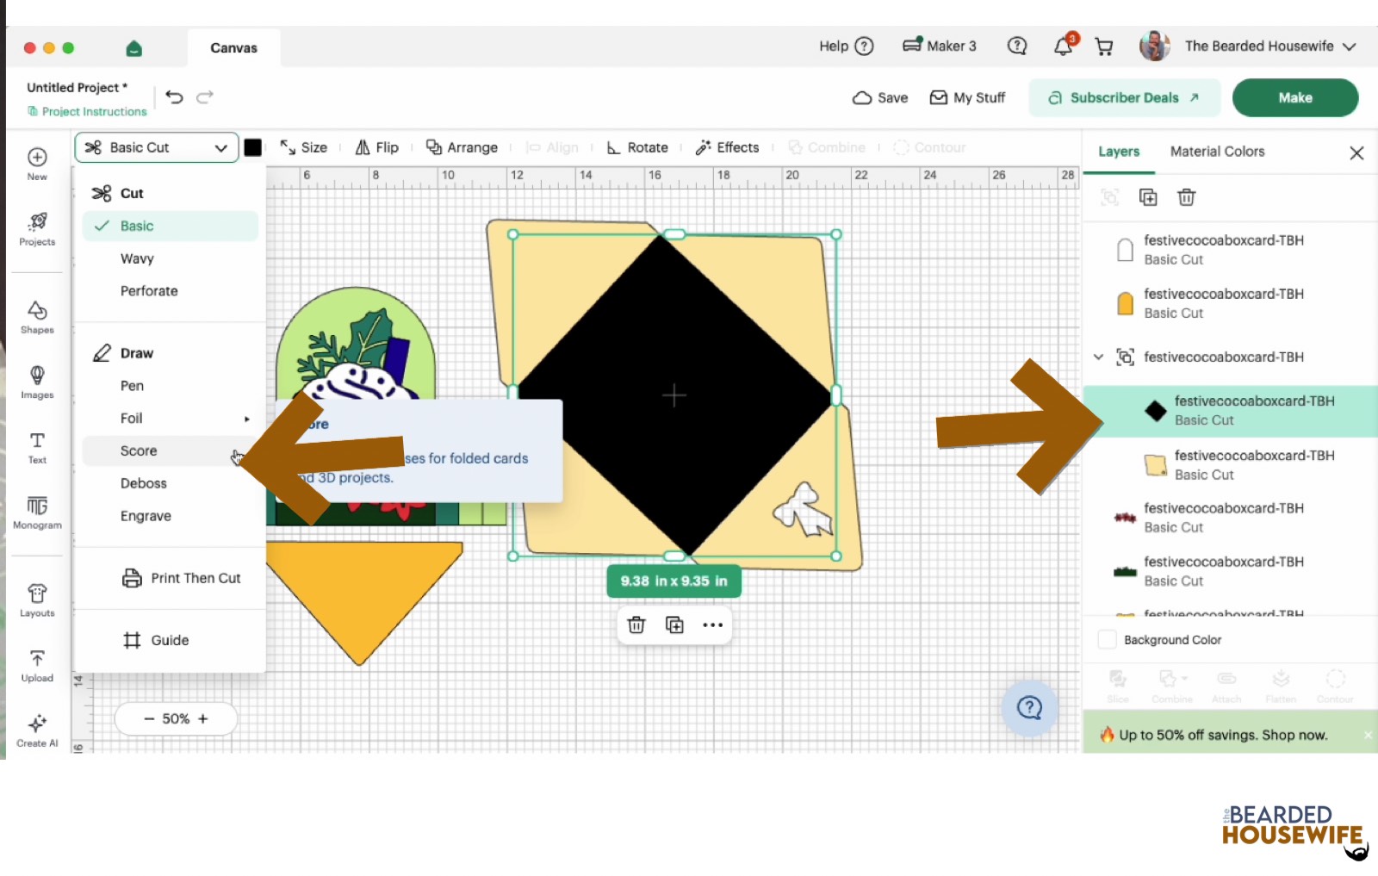
Task: Click the black operation color swatch
Action: [x=252, y=147]
